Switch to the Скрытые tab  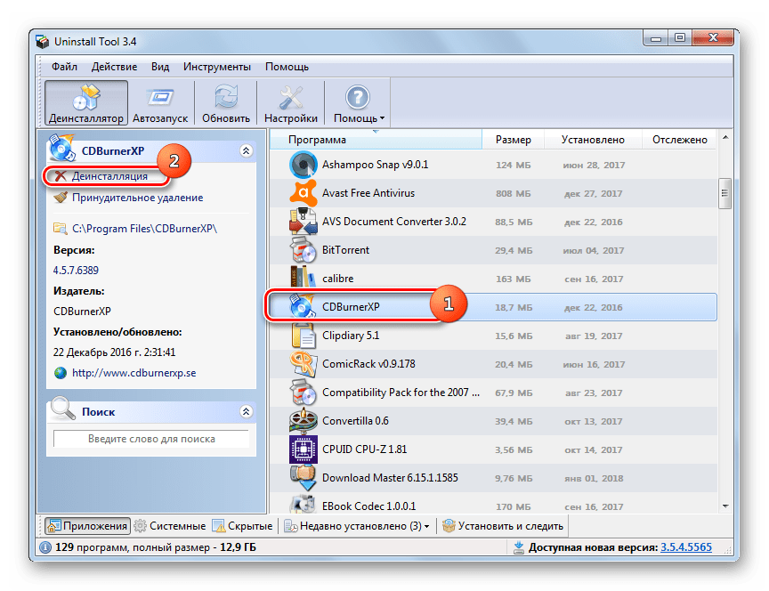point(242,526)
